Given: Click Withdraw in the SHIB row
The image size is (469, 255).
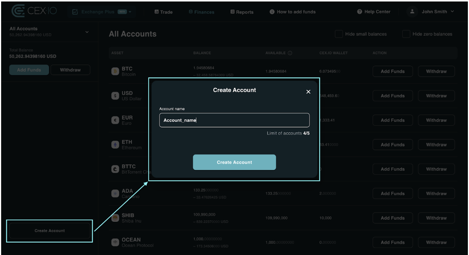Looking at the screenshot, I should pyautogui.click(x=436, y=218).
